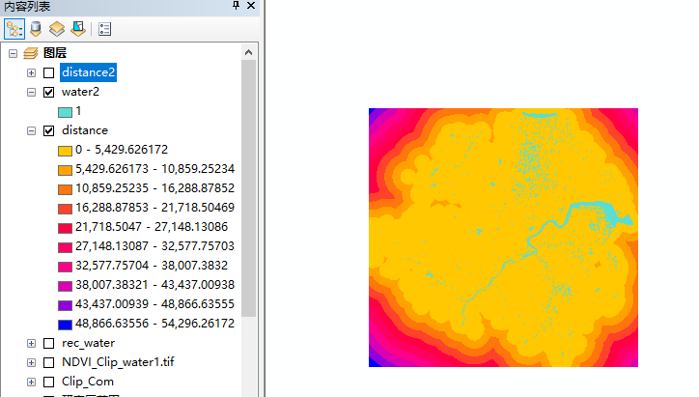Click swatch for 5,429.626173 - 10,859.25234
Screen dimensions: 699x397
[65, 170]
